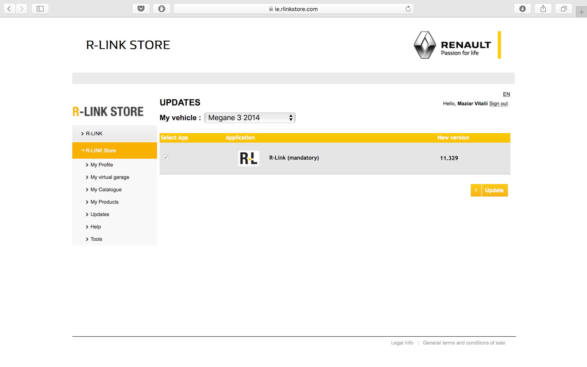The image size is (587, 367).
Task: Click the Share toolbar icon
Action: coord(543,9)
